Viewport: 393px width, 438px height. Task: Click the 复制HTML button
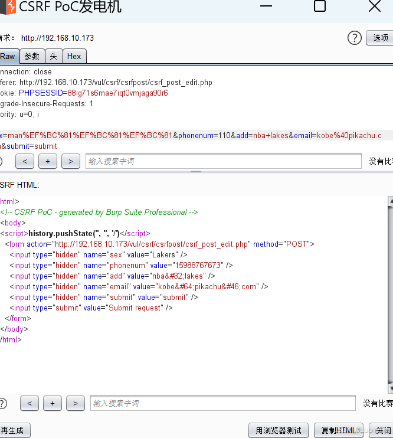coord(339,430)
